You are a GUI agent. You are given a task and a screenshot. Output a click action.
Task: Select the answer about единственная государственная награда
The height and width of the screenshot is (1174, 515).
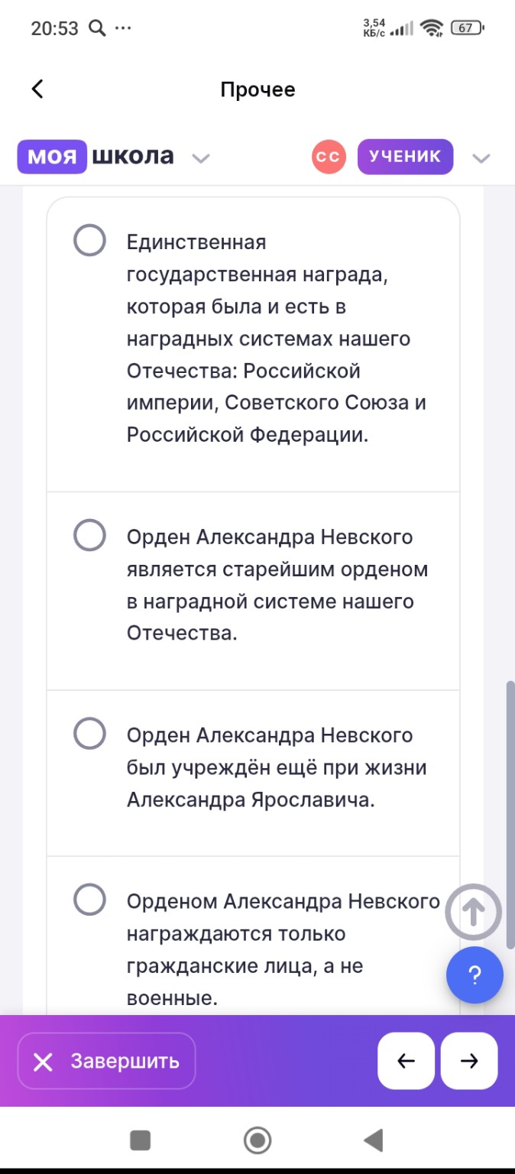coord(89,239)
